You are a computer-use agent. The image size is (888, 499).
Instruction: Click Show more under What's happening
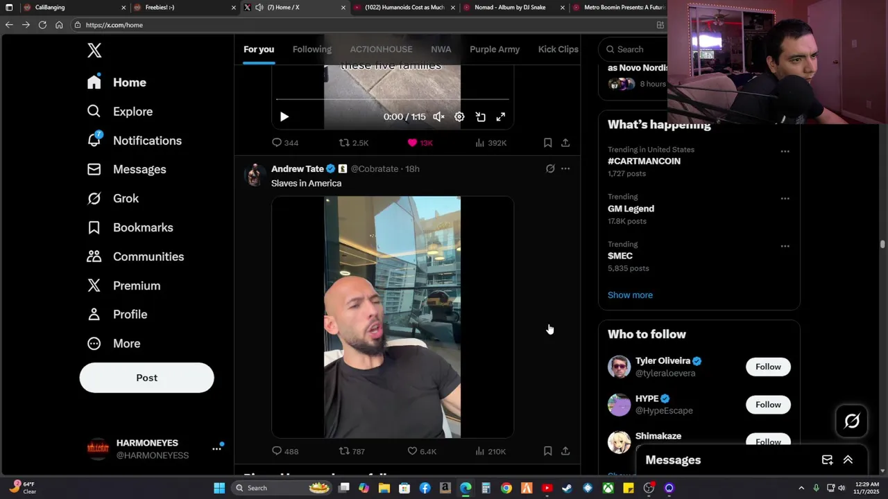[x=630, y=295]
